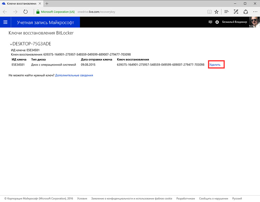
Task: Click the Удалить link for key E5E34581
Action: click(x=215, y=65)
